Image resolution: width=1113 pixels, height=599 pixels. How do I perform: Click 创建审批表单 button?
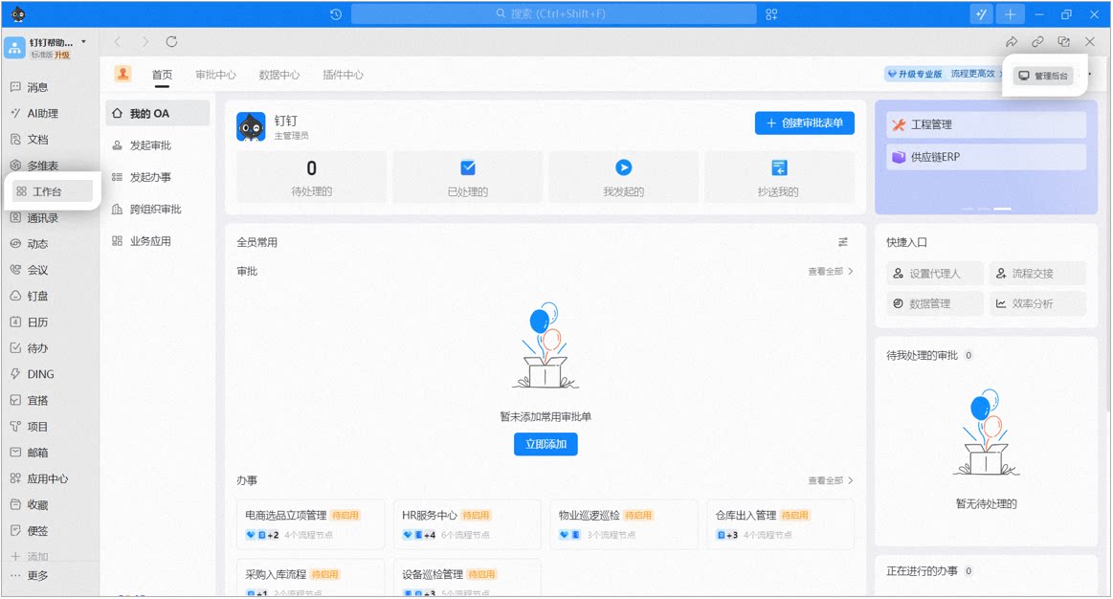(804, 122)
